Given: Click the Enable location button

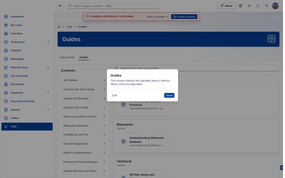Looking at the screenshot, I should [184, 17].
